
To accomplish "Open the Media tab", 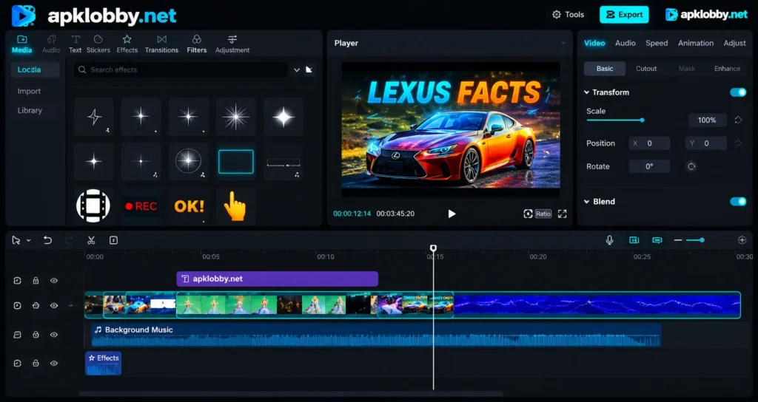I will pyautogui.click(x=21, y=44).
